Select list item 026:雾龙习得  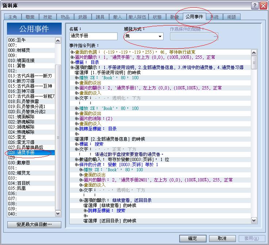31,142
